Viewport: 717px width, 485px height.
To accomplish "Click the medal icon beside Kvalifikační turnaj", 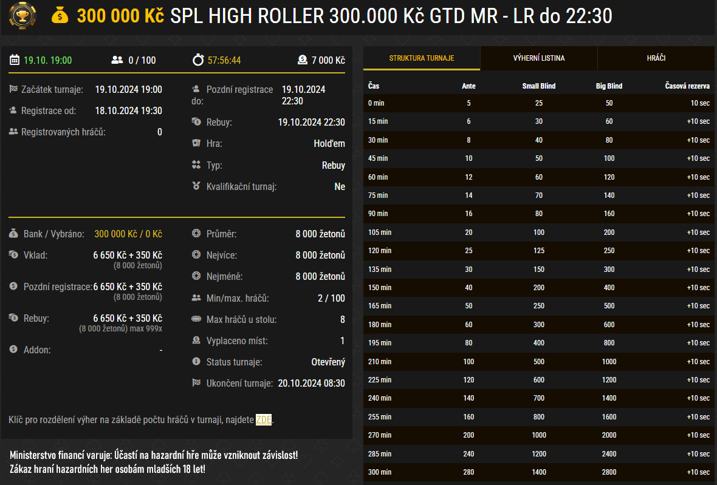I will coord(196,186).
